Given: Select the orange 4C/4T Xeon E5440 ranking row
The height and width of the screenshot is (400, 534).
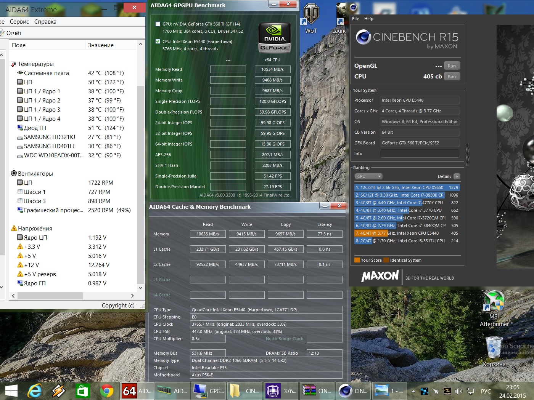Looking at the screenshot, I should [x=407, y=233].
